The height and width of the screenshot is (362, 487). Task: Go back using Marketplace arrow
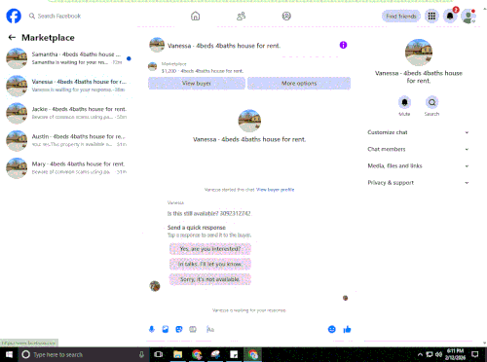(12, 38)
